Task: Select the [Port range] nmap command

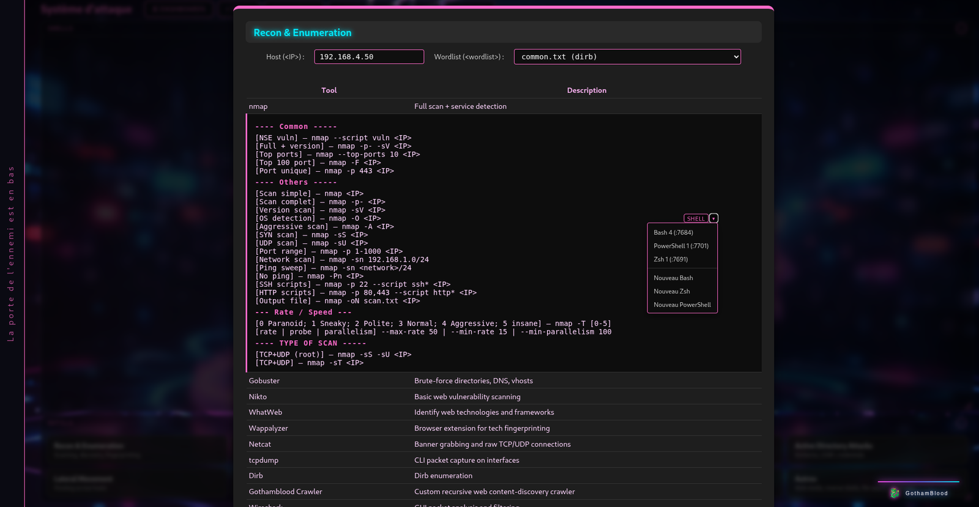Action: pyautogui.click(x=329, y=251)
